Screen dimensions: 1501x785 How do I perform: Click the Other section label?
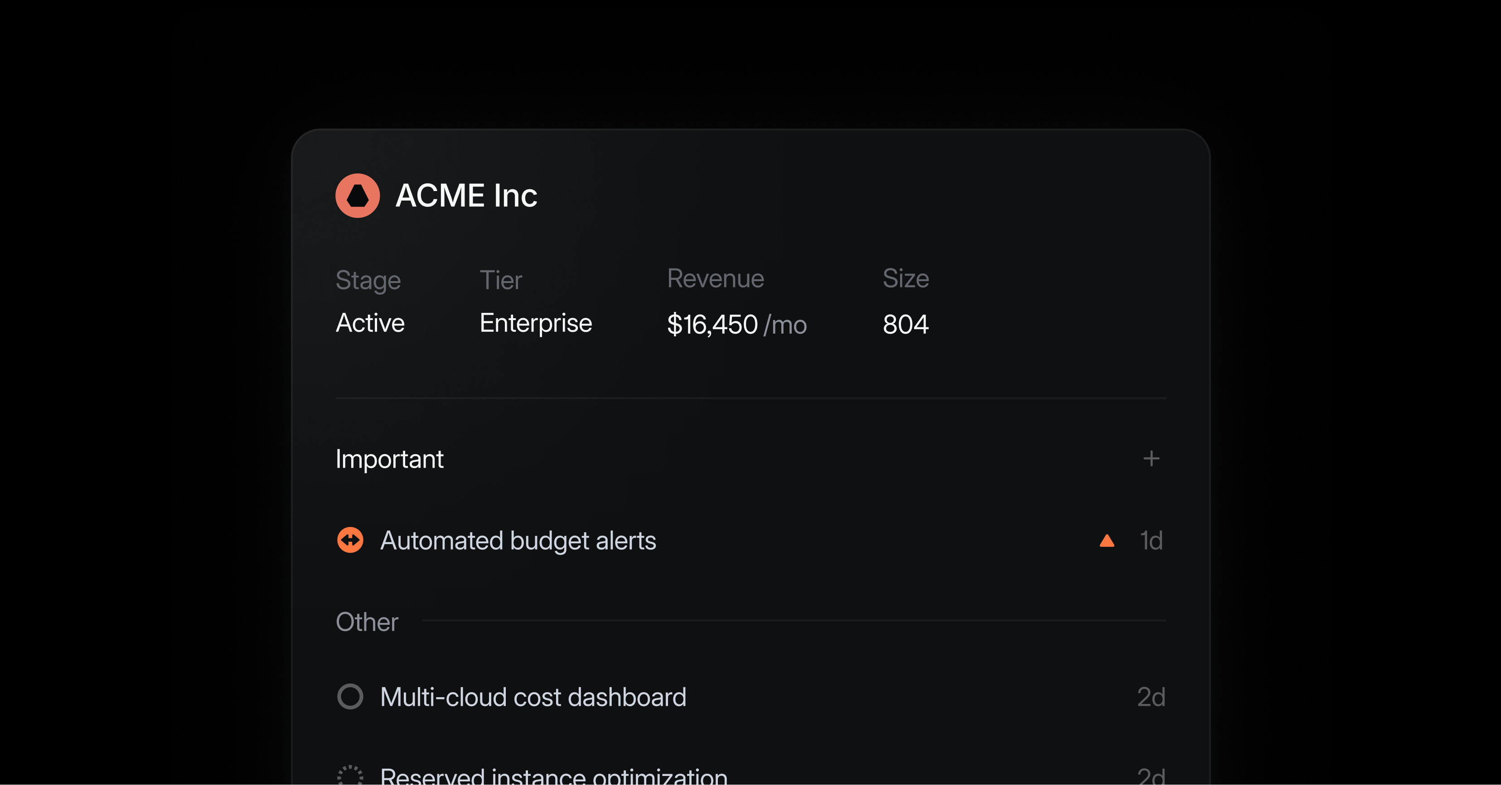click(367, 622)
